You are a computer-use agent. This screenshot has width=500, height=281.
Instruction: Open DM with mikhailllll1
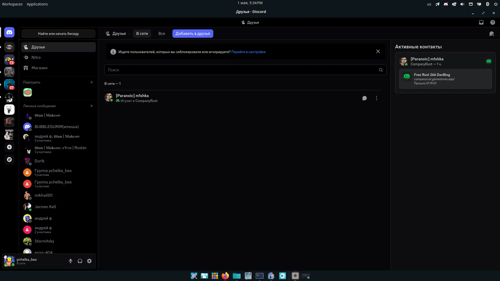[58, 195]
